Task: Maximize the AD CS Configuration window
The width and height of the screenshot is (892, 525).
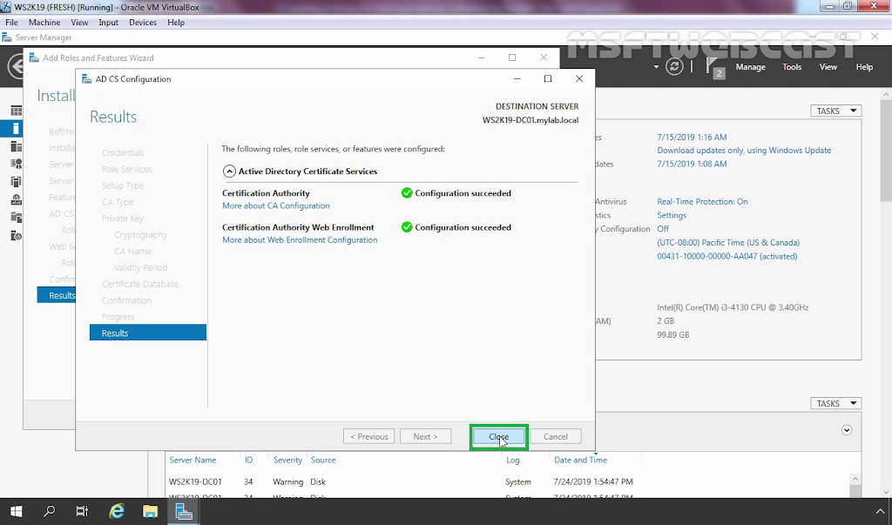Action: click(548, 79)
